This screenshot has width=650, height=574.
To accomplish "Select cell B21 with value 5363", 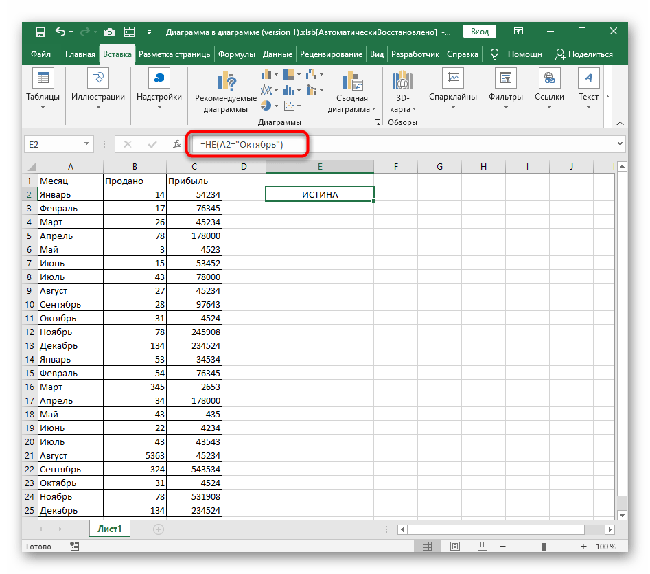I will tap(135, 455).
